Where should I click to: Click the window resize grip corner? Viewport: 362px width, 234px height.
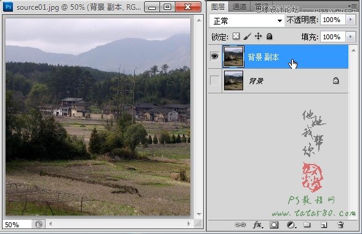(198, 224)
